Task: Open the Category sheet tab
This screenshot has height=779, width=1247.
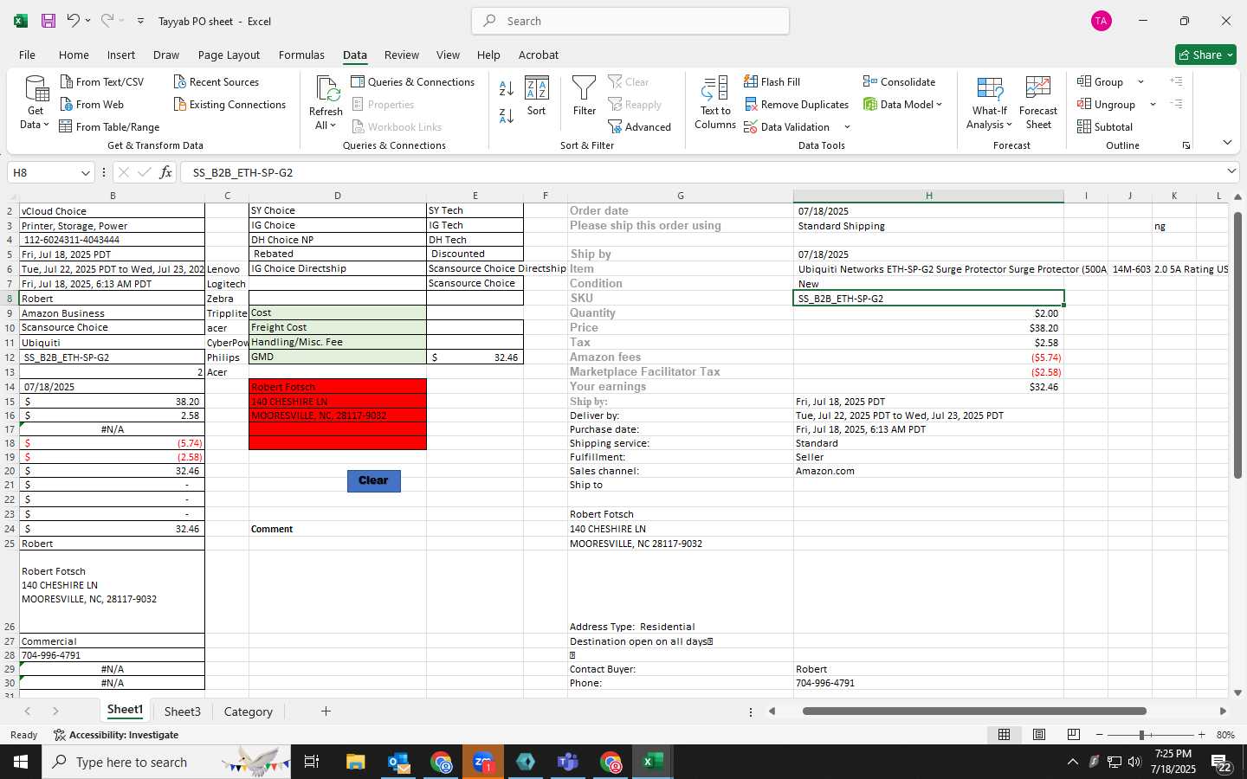Action: point(248,711)
